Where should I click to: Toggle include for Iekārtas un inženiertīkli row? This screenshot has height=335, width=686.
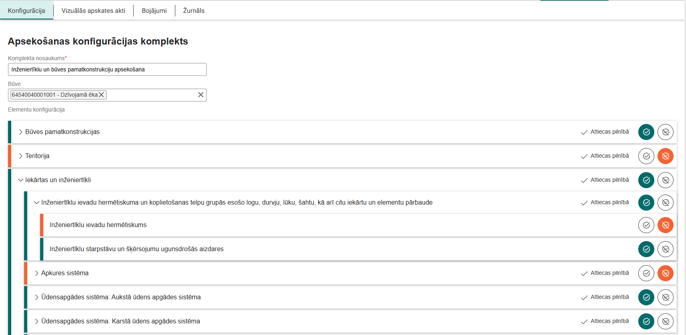pyautogui.click(x=646, y=180)
